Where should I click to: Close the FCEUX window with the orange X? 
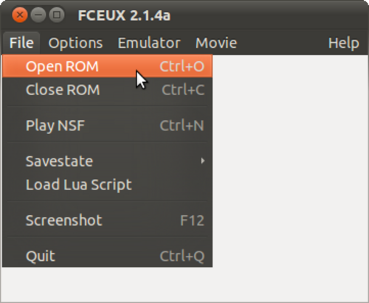click(x=20, y=15)
